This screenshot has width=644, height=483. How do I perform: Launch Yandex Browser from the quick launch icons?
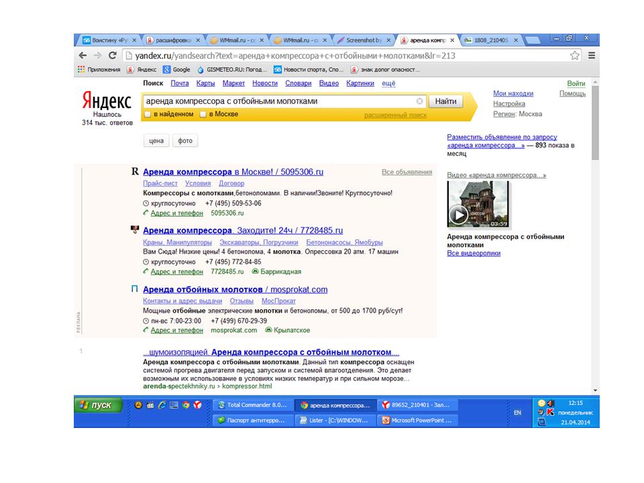pyautogui.click(x=198, y=405)
